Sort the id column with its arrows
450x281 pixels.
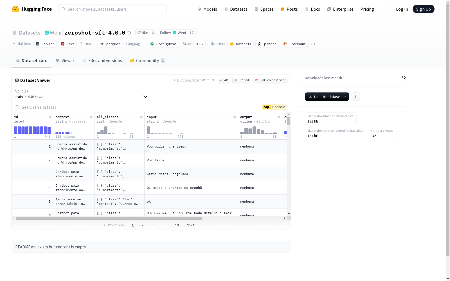50,117
